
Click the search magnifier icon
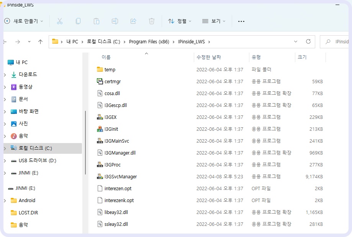tap(328, 42)
